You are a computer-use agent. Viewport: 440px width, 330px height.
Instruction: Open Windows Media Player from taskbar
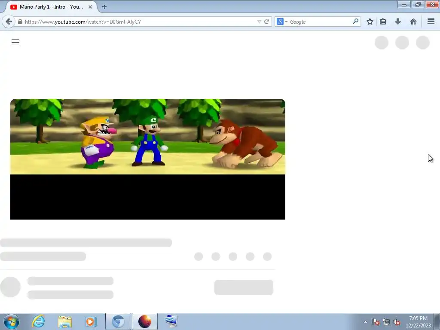point(91,321)
